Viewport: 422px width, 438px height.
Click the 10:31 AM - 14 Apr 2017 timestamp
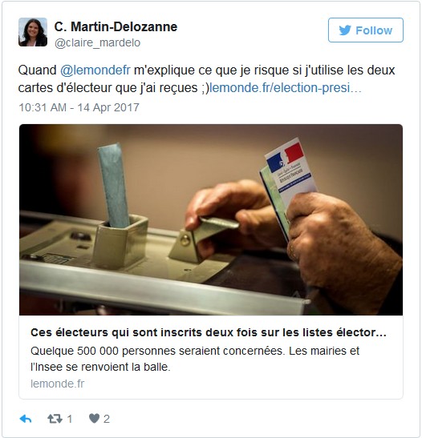pyautogui.click(x=79, y=107)
